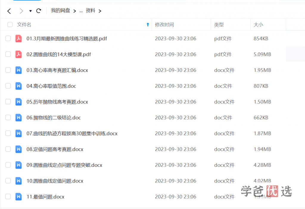Check the box for 01.3月期最新圆锥曲线练习精选题.pdf
This screenshot has height=209, width=305.
[8, 38]
